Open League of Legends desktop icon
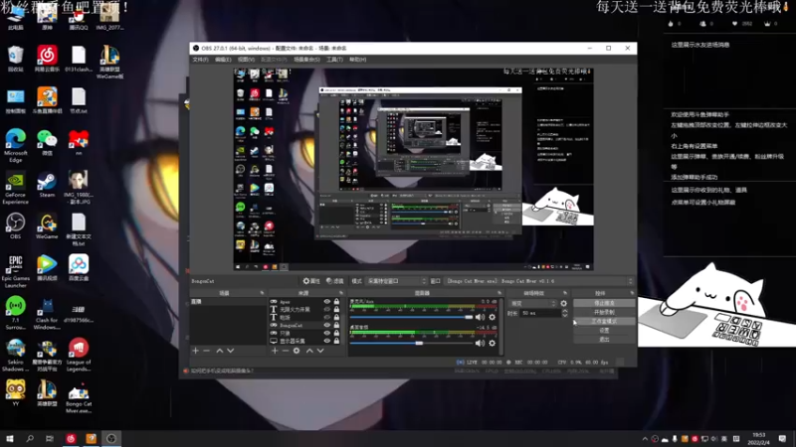 click(x=79, y=355)
